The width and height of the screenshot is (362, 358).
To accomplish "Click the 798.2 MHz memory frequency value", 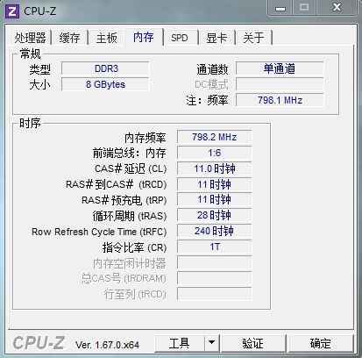I will 214,137.
